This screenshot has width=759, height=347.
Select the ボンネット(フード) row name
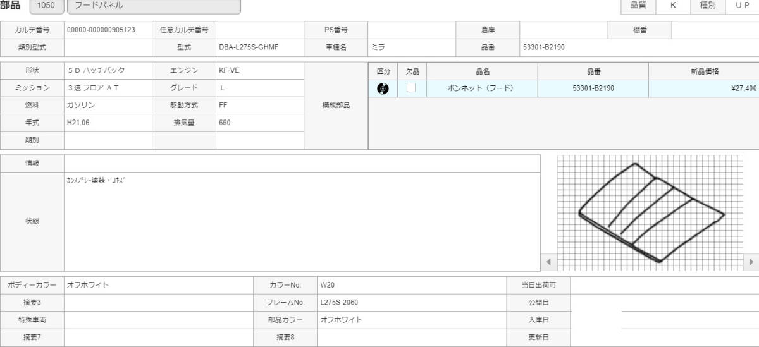[x=483, y=88]
